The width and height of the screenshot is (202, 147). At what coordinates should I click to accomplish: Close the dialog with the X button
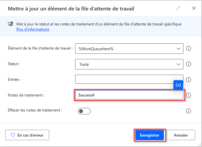(x=194, y=8)
